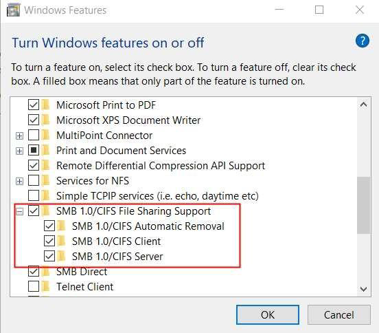Click the SMB Direct folder icon
This screenshot has height=333, width=379.
point(45,272)
